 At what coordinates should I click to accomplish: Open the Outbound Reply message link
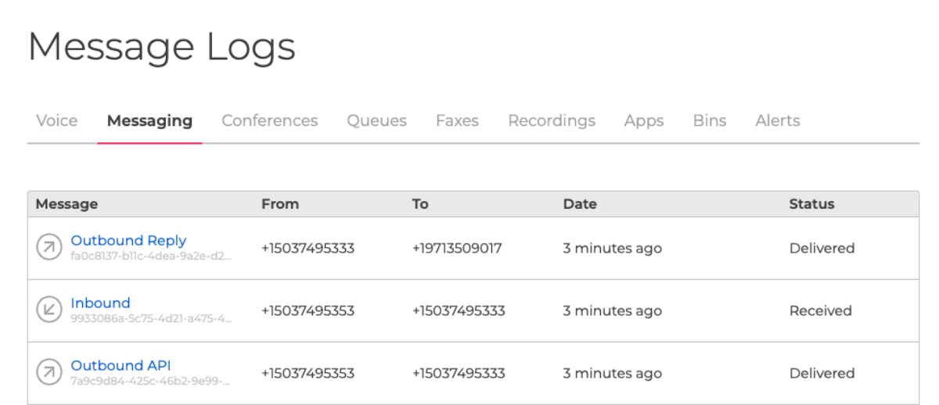(x=128, y=241)
